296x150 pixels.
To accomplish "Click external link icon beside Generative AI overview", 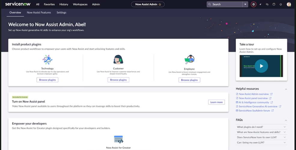I will tap(280, 106).
